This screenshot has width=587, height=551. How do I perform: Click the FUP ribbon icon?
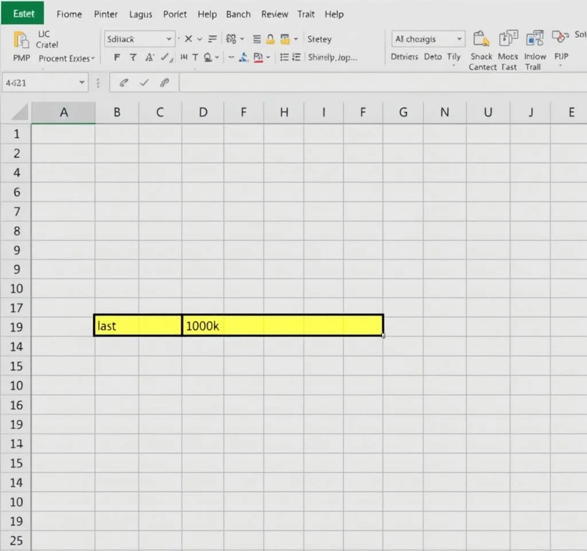point(560,38)
